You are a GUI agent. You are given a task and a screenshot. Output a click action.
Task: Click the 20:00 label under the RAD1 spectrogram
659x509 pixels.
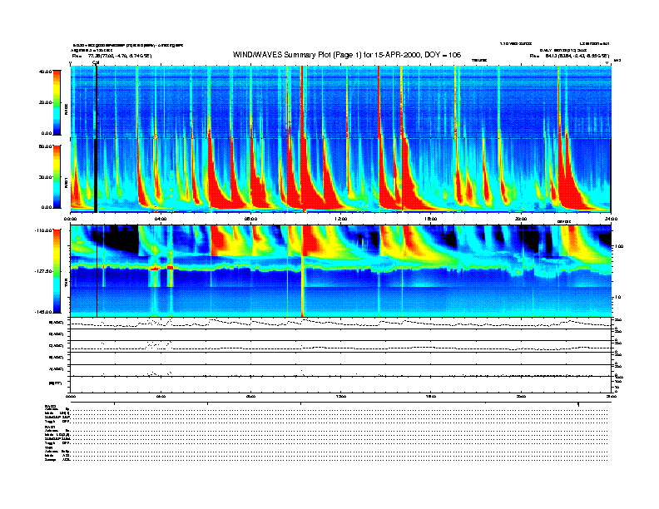521,219
